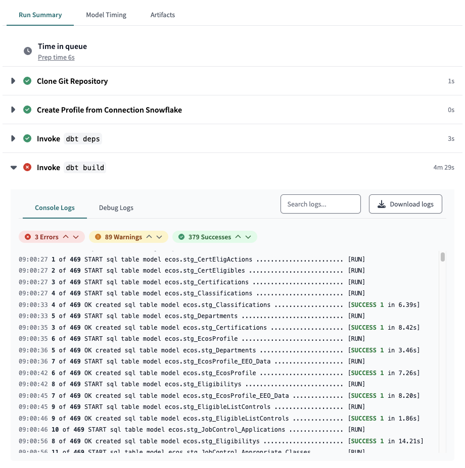Click 'SUCCESS 1 in 14.21s' log result
This screenshot has width=465, height=468.
pos(386,441)
